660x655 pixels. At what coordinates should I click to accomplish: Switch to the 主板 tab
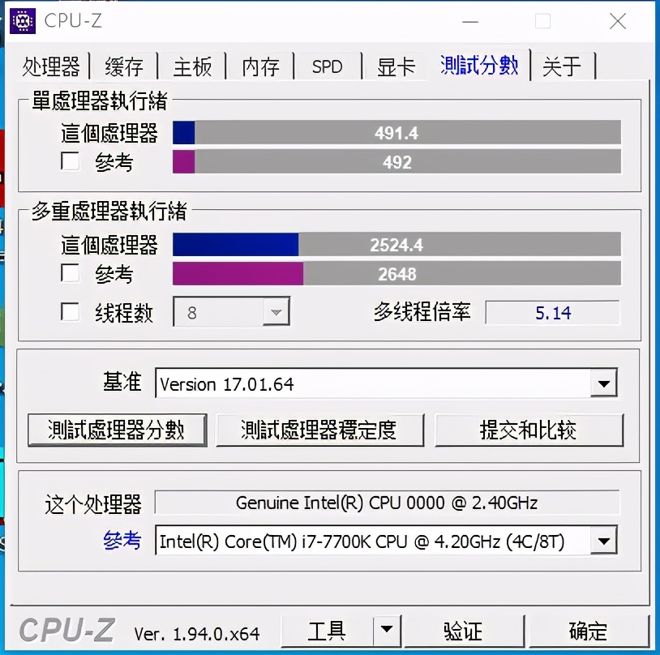(x=191, y=66)
